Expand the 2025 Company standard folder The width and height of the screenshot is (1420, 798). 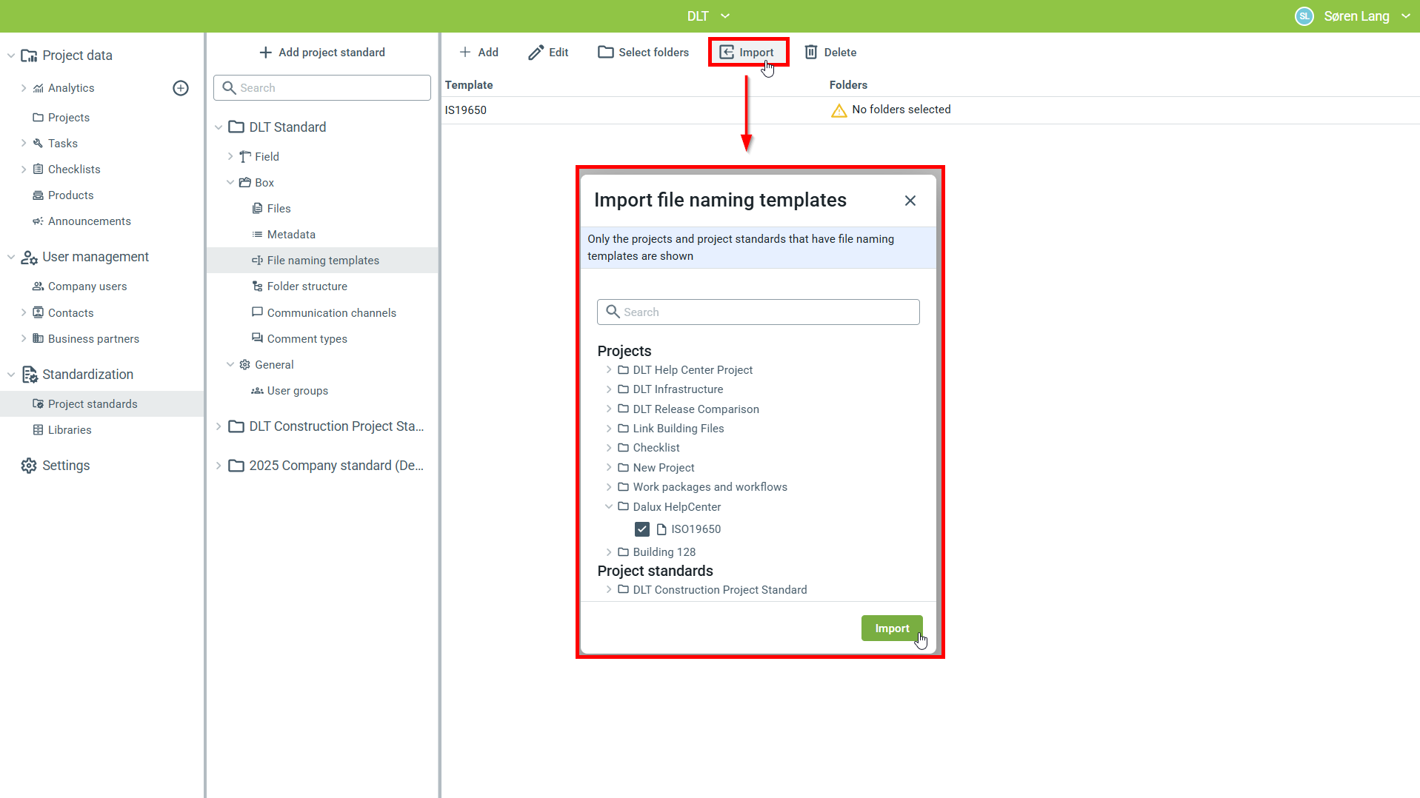[219, 466]
